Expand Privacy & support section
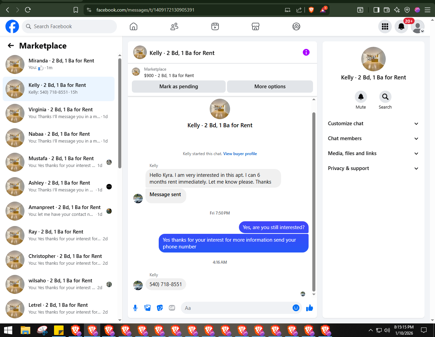435x337 pixels. (373, 168)
